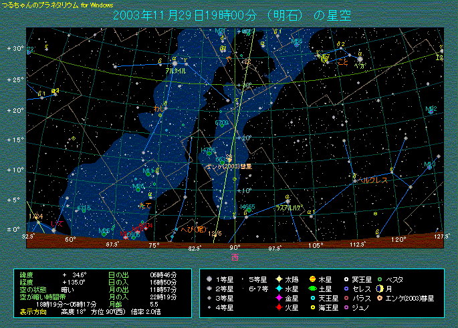Click the Neptune (海王星) yellow ring icon

(x=312, y=307)
